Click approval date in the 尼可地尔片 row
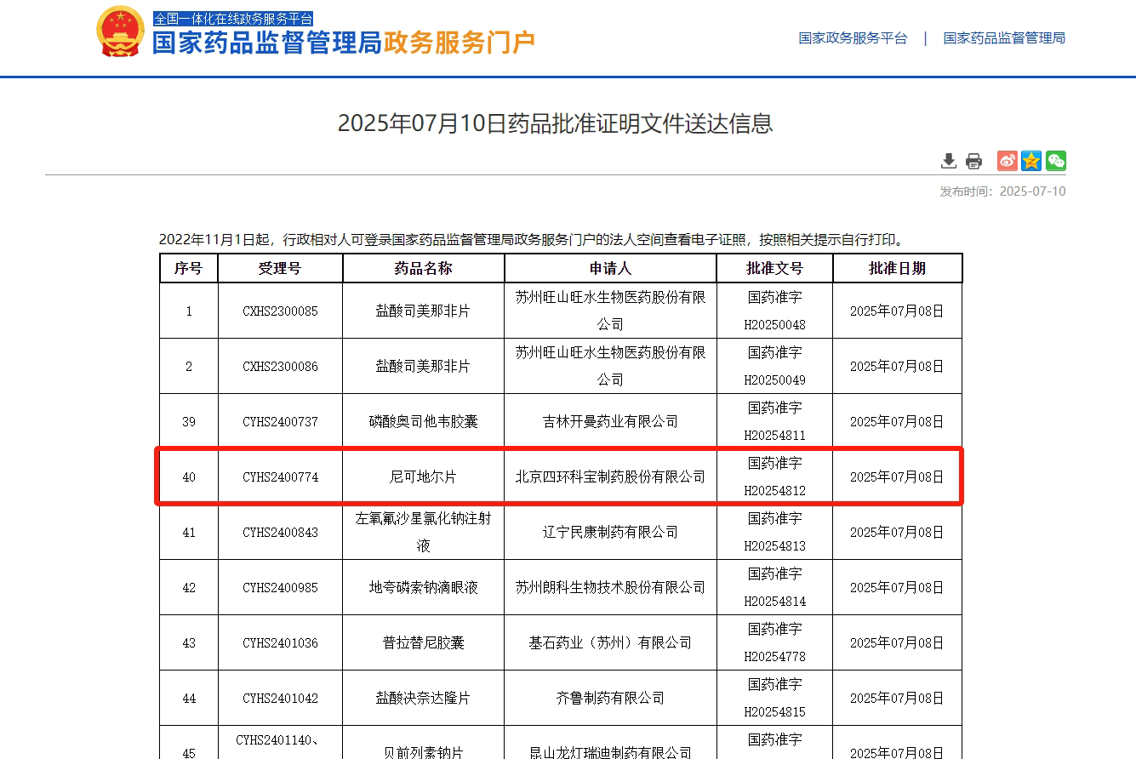This screenshot has height=759, width=1136. coord(897,477)
